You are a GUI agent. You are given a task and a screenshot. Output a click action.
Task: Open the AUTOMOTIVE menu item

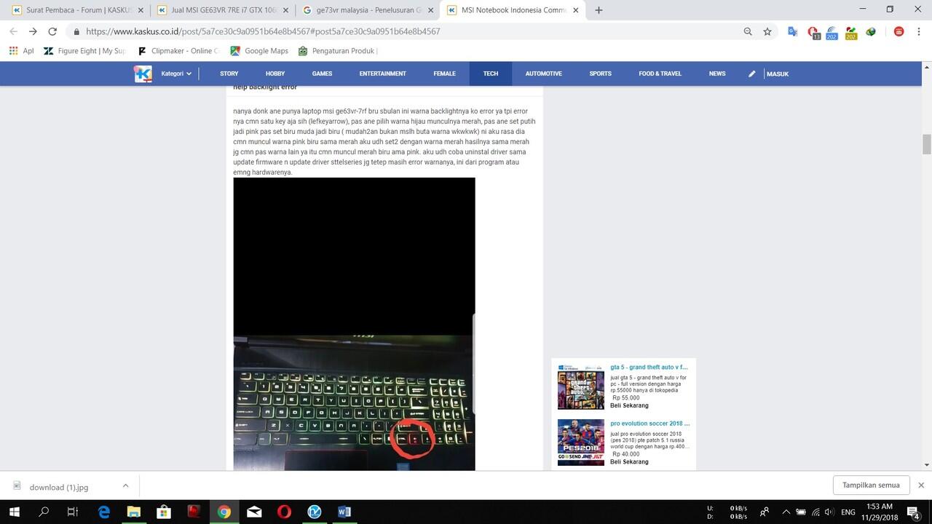tap(544, 74)
